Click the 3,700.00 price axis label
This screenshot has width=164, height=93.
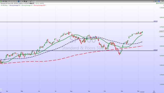click(162, 75)
